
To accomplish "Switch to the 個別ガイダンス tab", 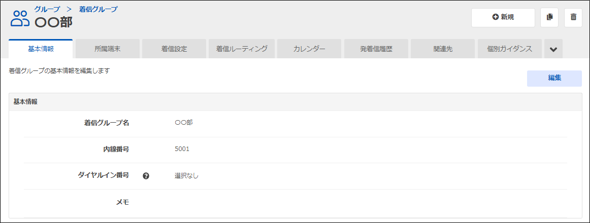I will (x=510, y=49).
